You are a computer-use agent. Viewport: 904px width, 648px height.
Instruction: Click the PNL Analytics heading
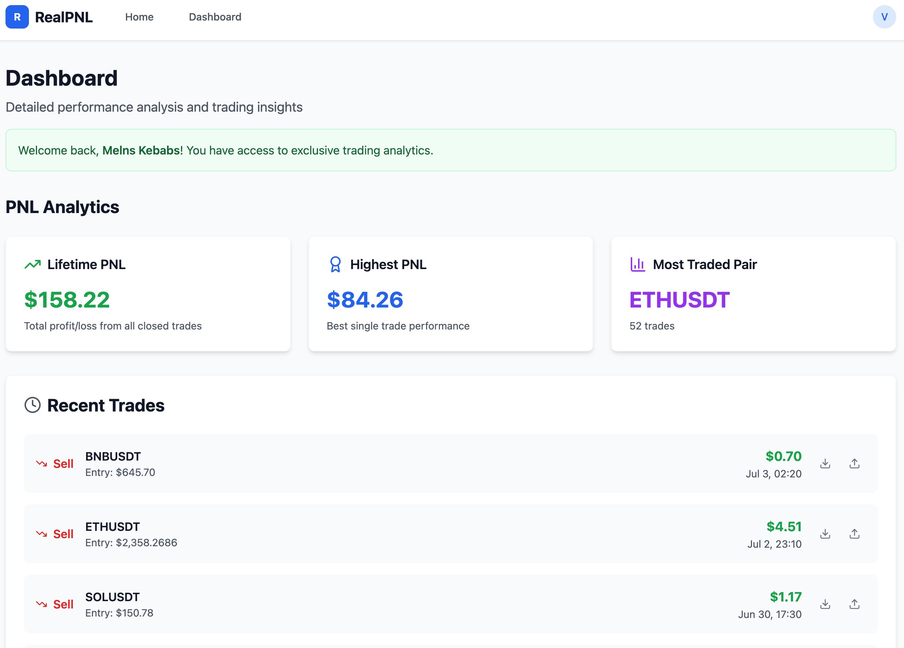coord(62,207)
